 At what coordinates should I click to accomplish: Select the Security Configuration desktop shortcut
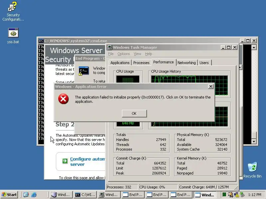[x=13, y=11]
